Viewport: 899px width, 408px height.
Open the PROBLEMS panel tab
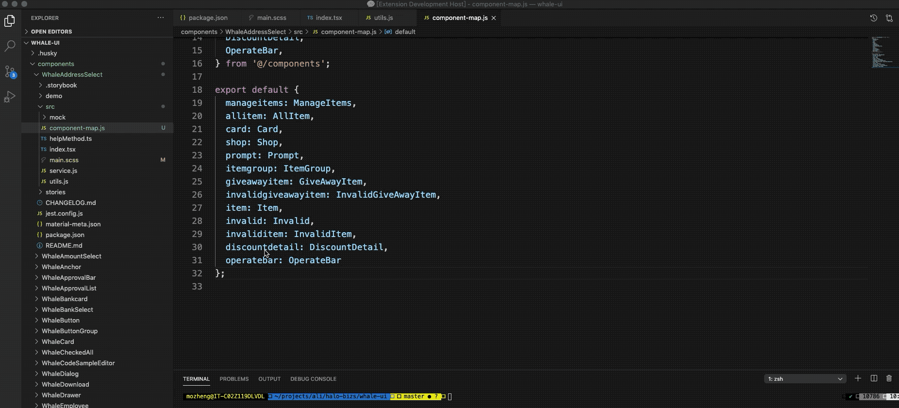tap(234, 379)
